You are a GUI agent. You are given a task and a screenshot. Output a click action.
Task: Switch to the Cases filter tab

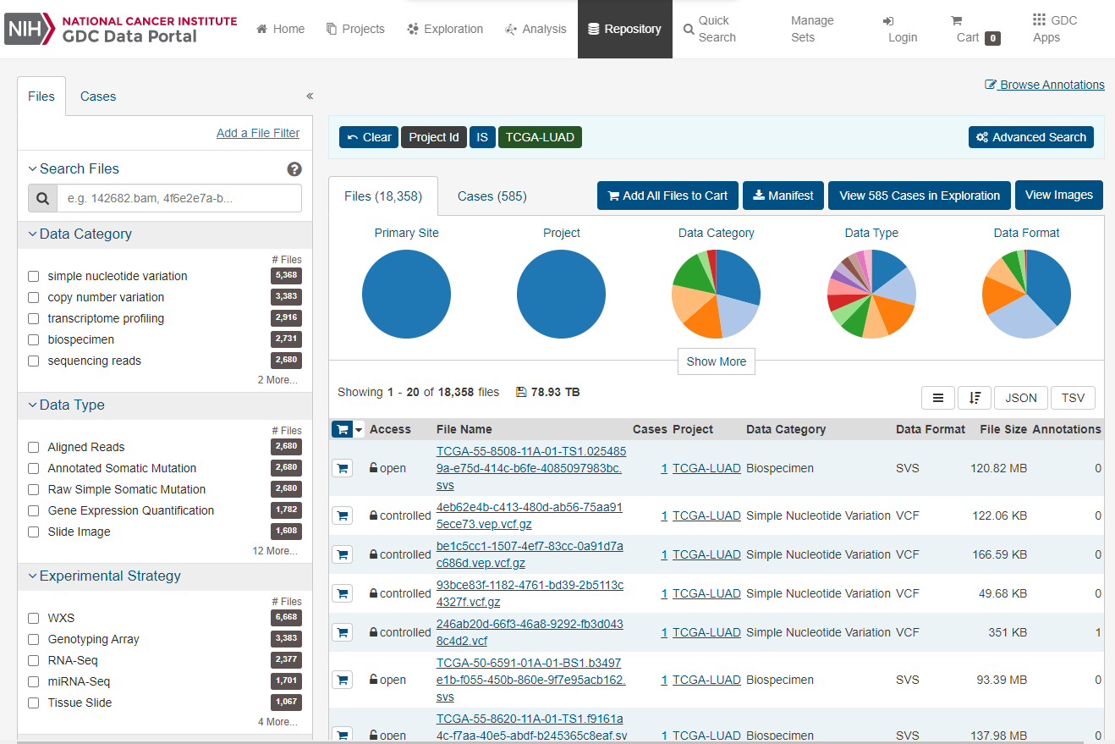pyautogui.click(x=98, y=96)
